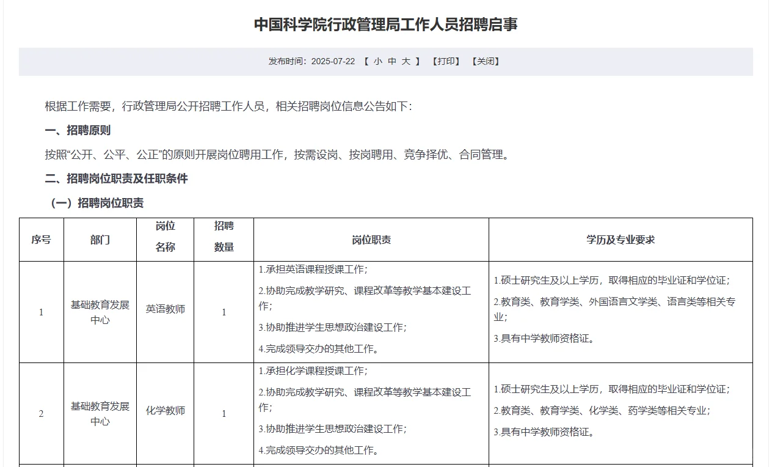The image size is (772, 467).
Task: Click the heading 二、招聘岗位职责及任职条件
Action: [116, 178]
